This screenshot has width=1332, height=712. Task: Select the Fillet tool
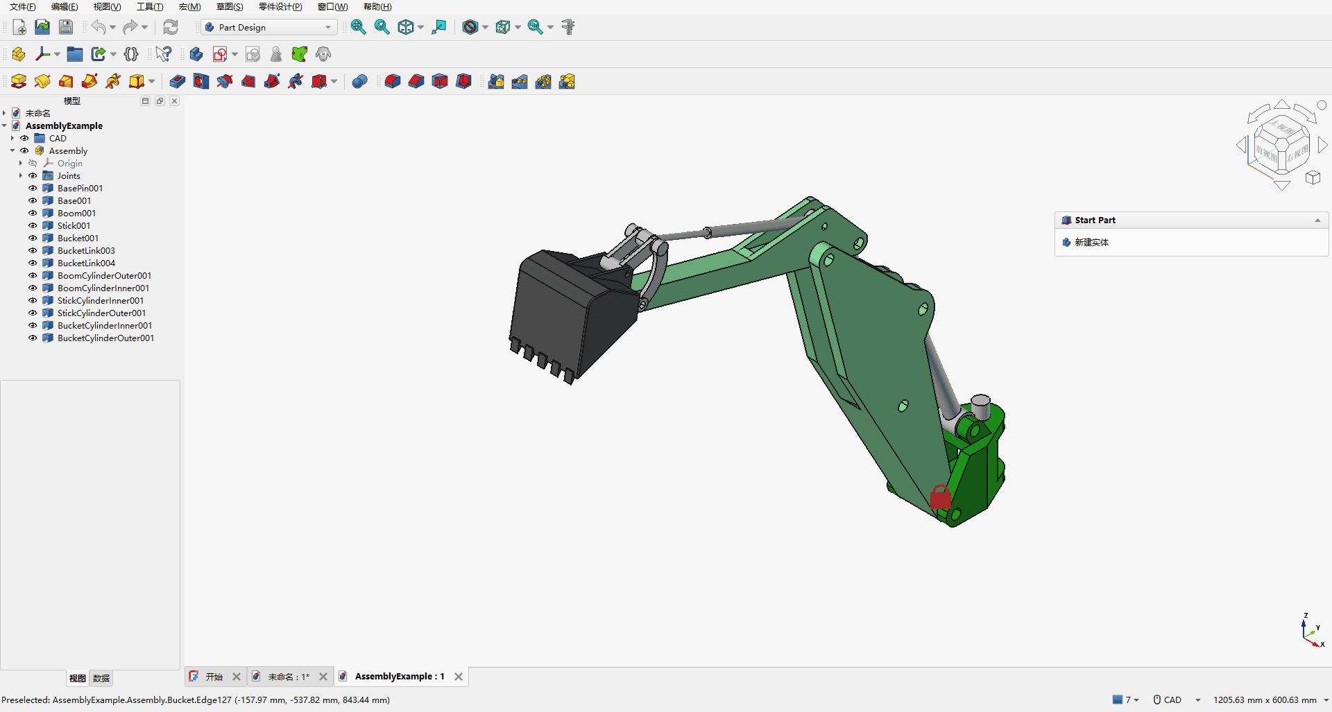(393, 81)
